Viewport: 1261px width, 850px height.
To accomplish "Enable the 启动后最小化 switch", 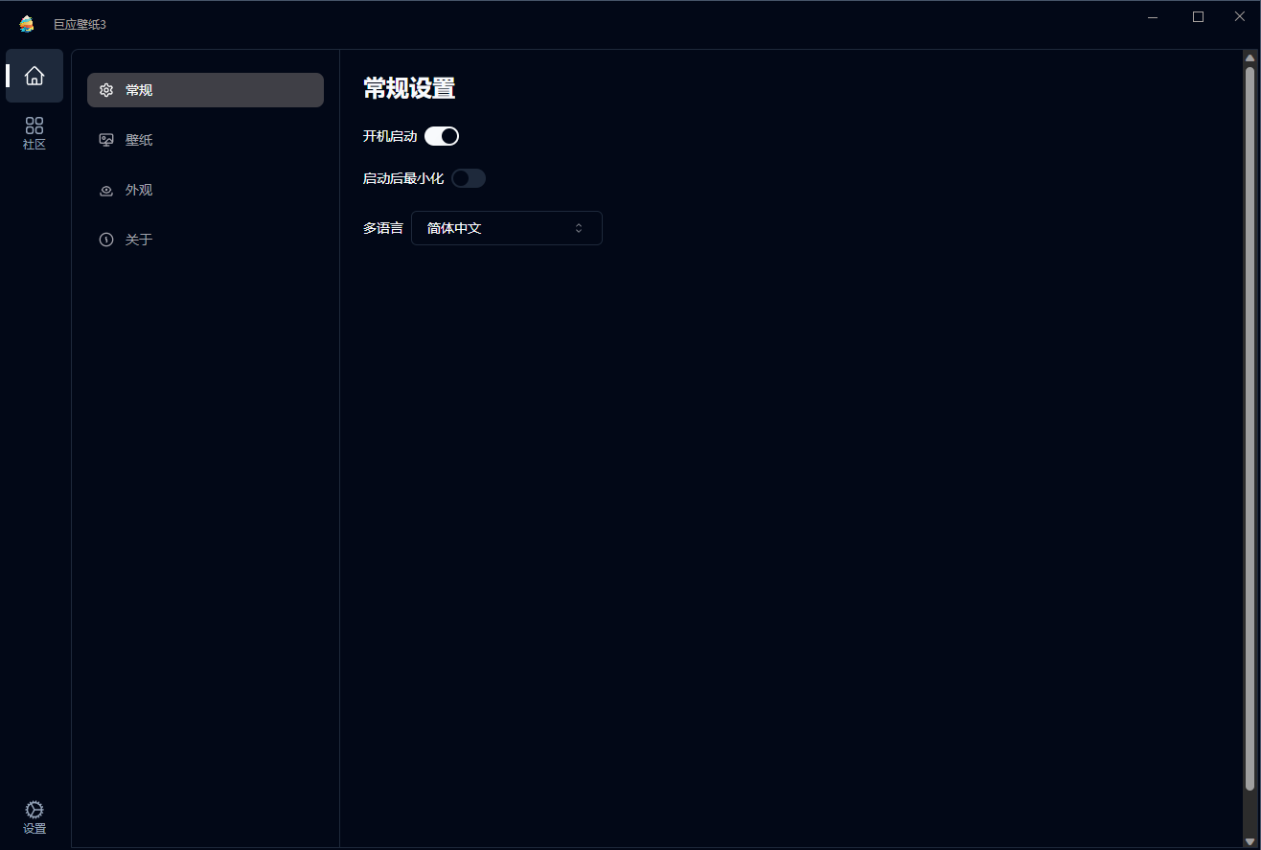I will click(x=469, y=178).
